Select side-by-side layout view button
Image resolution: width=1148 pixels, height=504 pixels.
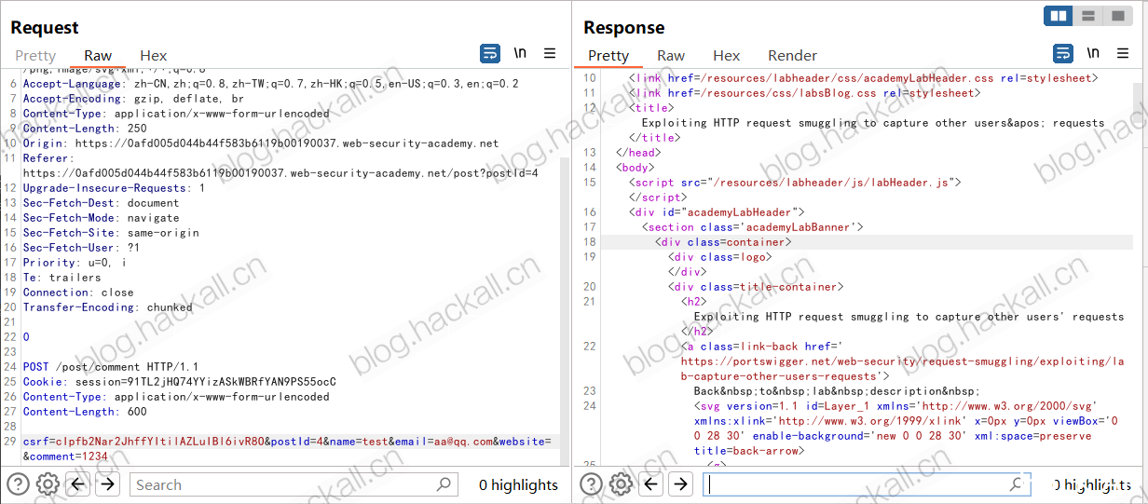click(1058, 16)
